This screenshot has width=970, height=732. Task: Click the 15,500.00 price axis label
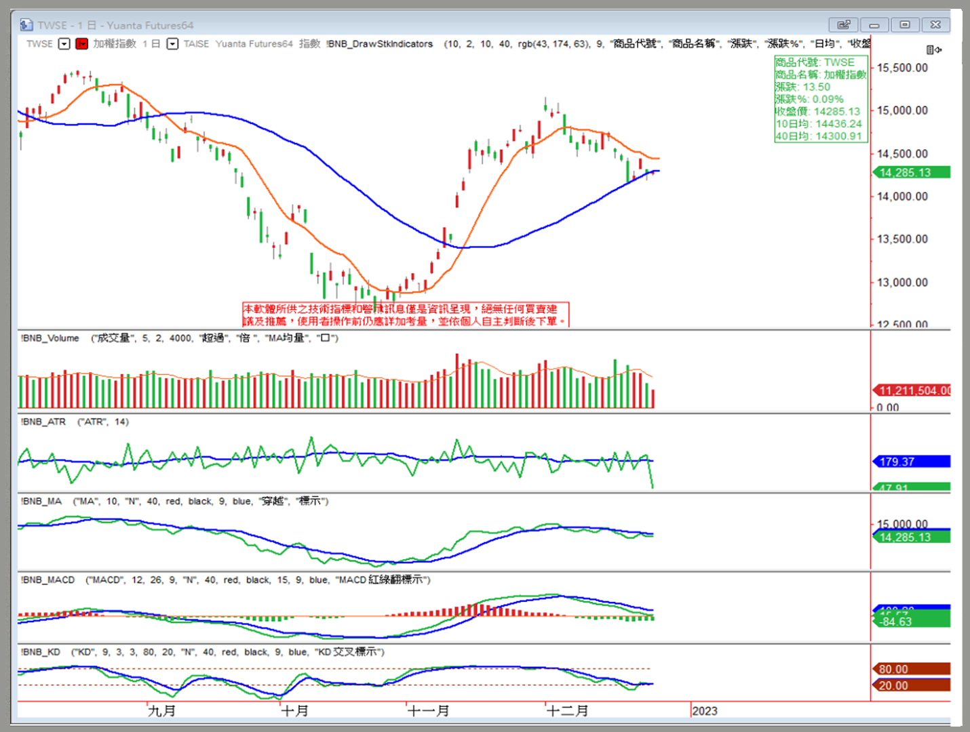(x=902, y=68)
